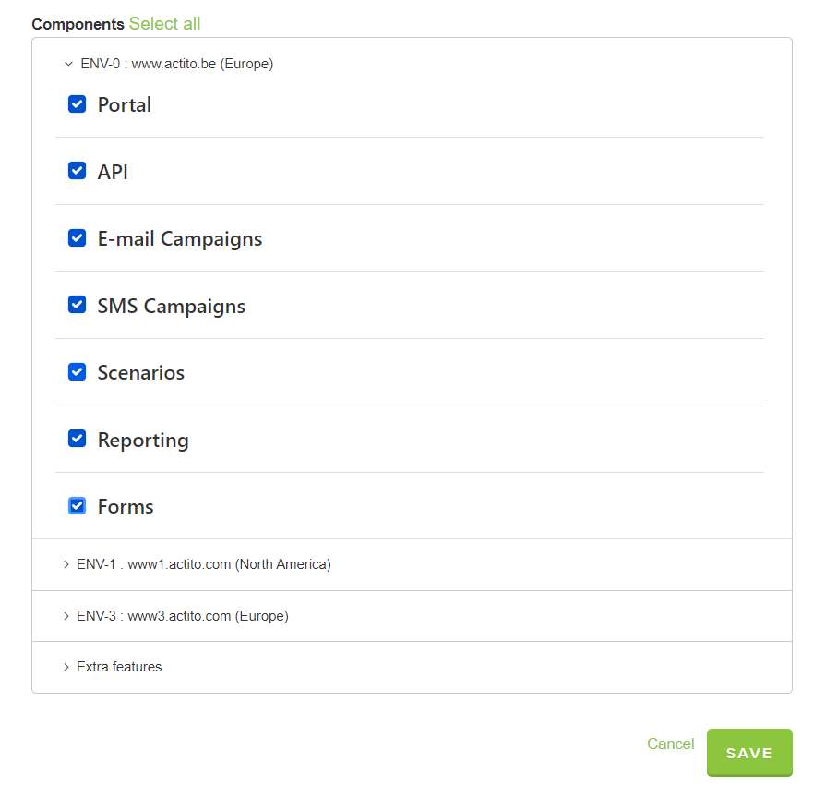The width and height of the screenshot is (826, 786).
Task: Deselect the Scenarios component
Action: [77, 371]
